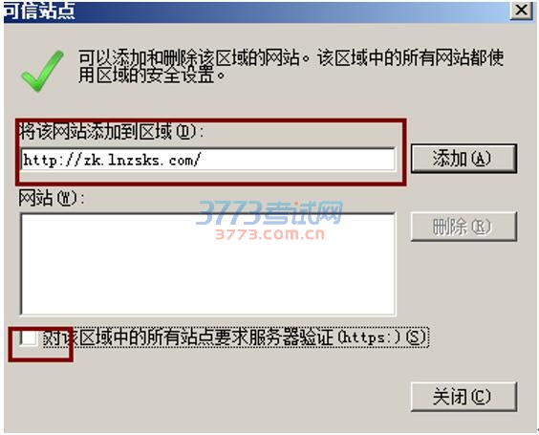
Task: Click the 关闭(C) button
Action: 464,397
